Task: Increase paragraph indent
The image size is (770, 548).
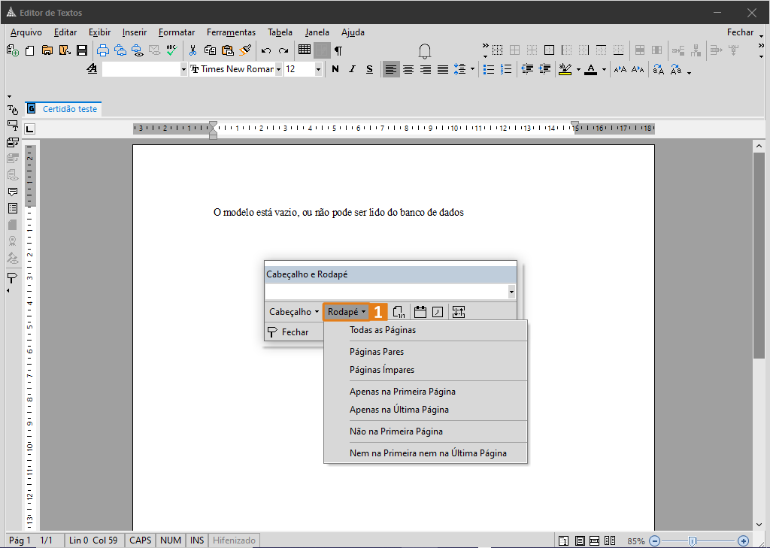Action: [544, 69]
